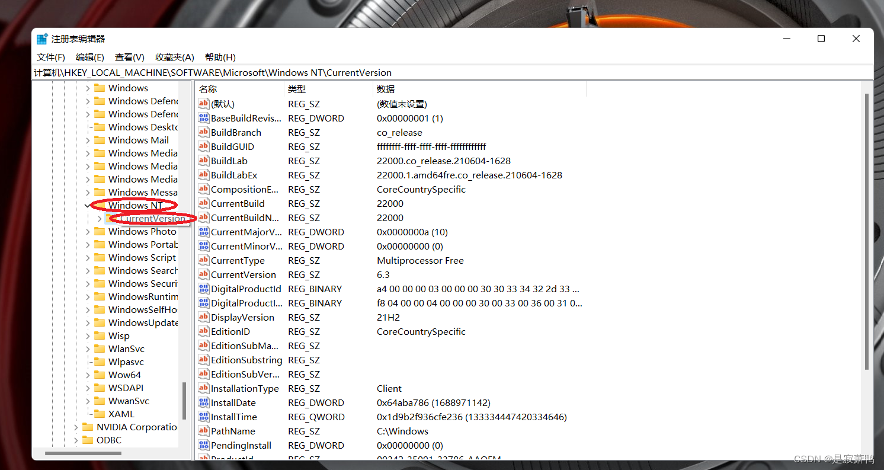This screenshot has width=884, height=470.
Task: Select the EditionSubstring value name
Action: 246,360
